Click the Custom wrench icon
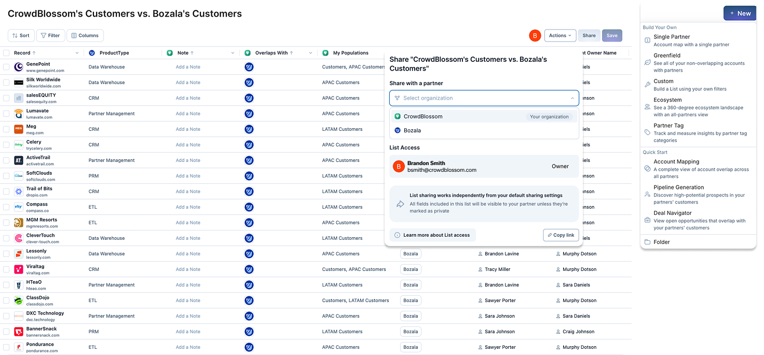The height and width of the screenshot is (355, 764). [x=647, y=85]
